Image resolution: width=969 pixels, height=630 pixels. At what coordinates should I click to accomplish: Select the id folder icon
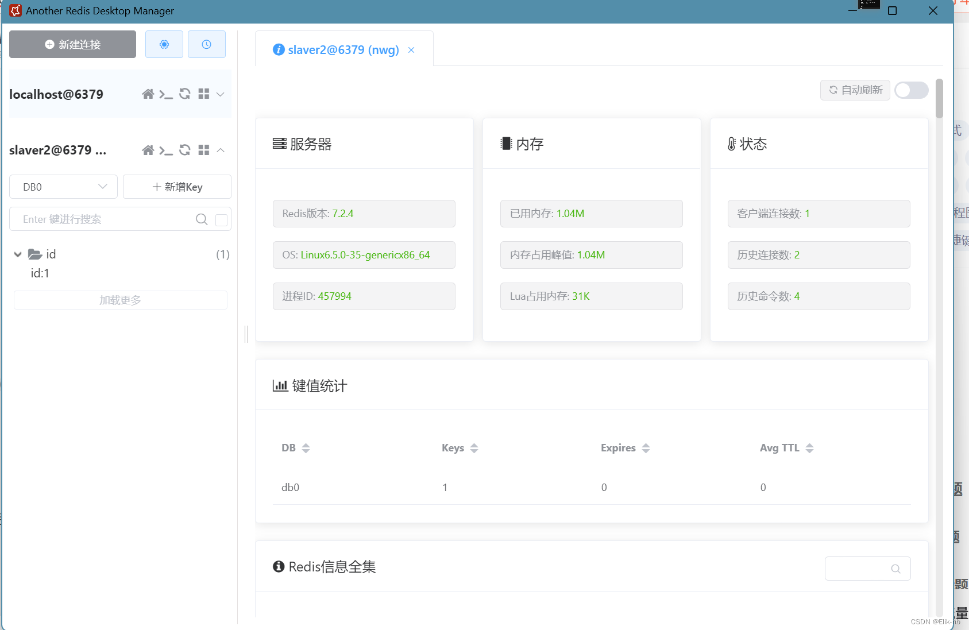click(35, 254)
